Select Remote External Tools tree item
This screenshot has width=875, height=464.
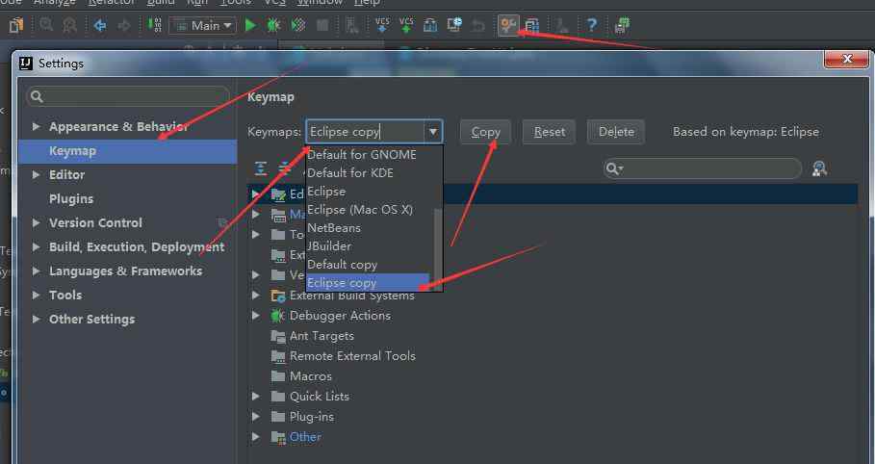pyautogui.click(x=352, y=356)
